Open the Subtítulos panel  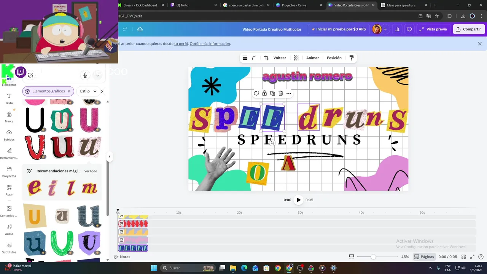click(x=9, y=248)
